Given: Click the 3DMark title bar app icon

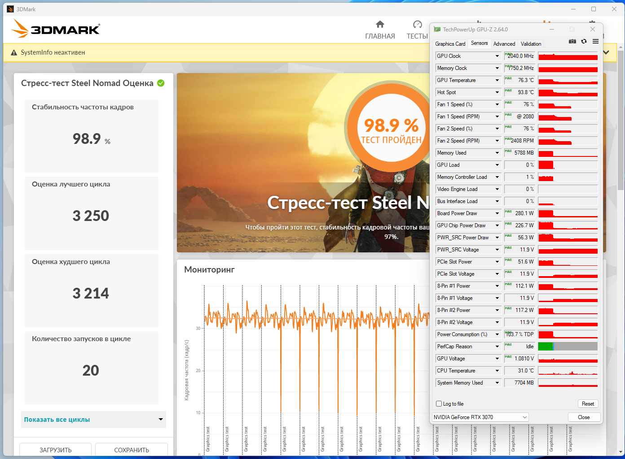Looking at the screenshot, I should point(10,9).
